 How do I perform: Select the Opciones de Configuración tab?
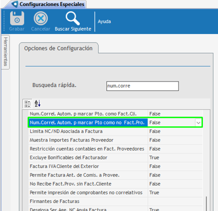[58, 48]
